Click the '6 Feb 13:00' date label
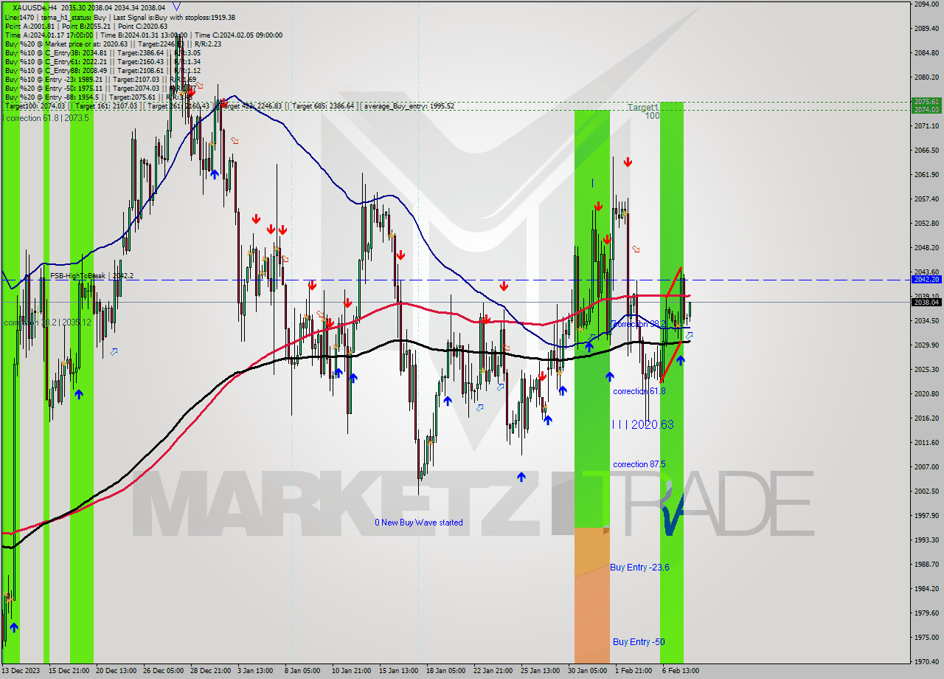Viewport: 944px width, 679px height. pyautogui.click(x=681, y=671)
